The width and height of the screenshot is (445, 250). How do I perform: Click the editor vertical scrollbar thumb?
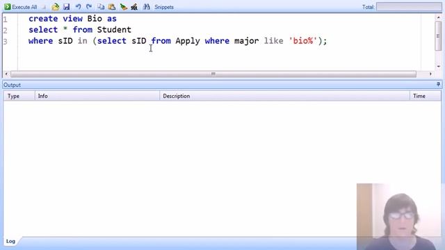click(439, 35)
